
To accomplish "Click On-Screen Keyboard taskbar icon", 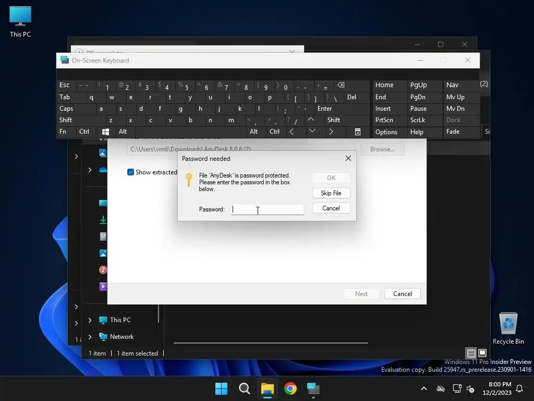I will [x=313, y=388].
